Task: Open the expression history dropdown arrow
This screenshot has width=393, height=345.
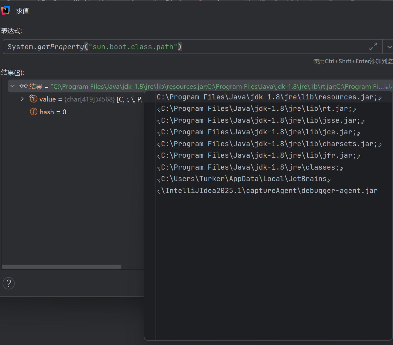Action: point(389,47)
